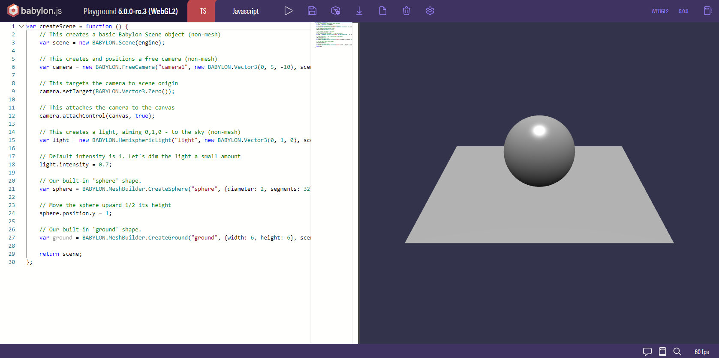Download the playground code
719x358 pixels.
click(x=359, y=11)
